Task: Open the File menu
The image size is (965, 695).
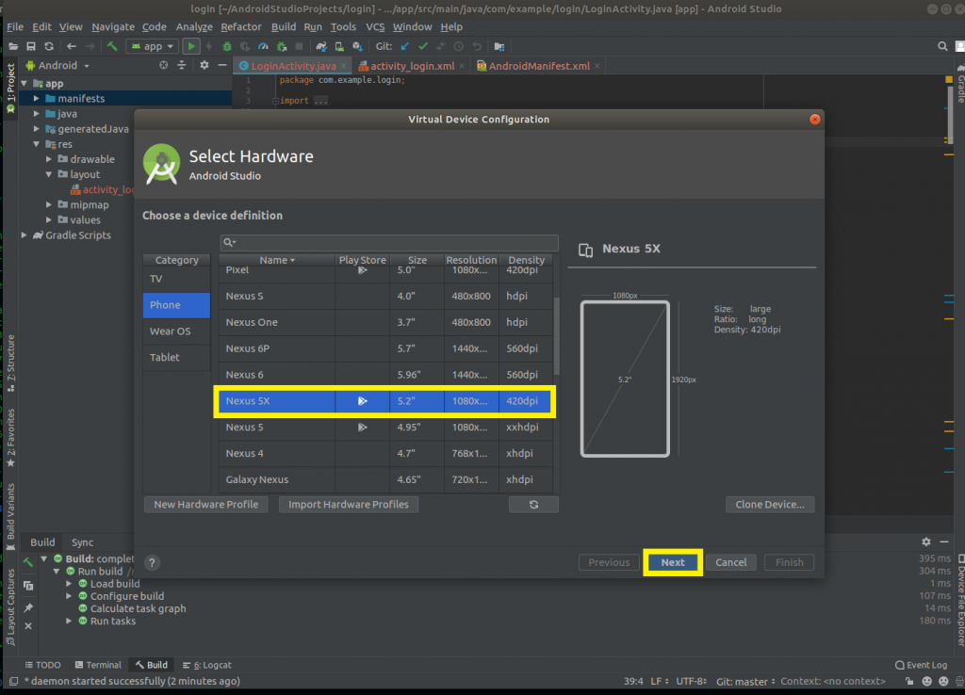Action: point(15,27)
